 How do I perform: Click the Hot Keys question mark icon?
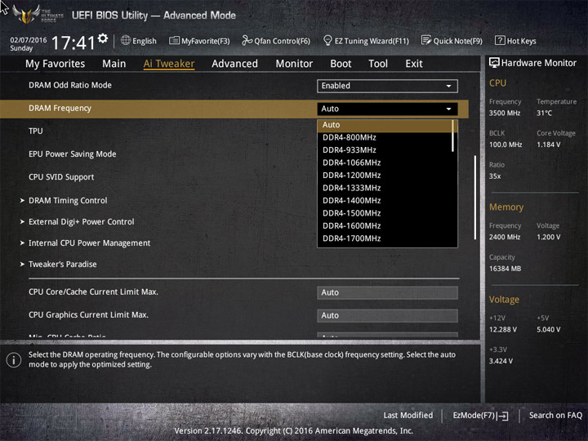(x=500, y=40)
